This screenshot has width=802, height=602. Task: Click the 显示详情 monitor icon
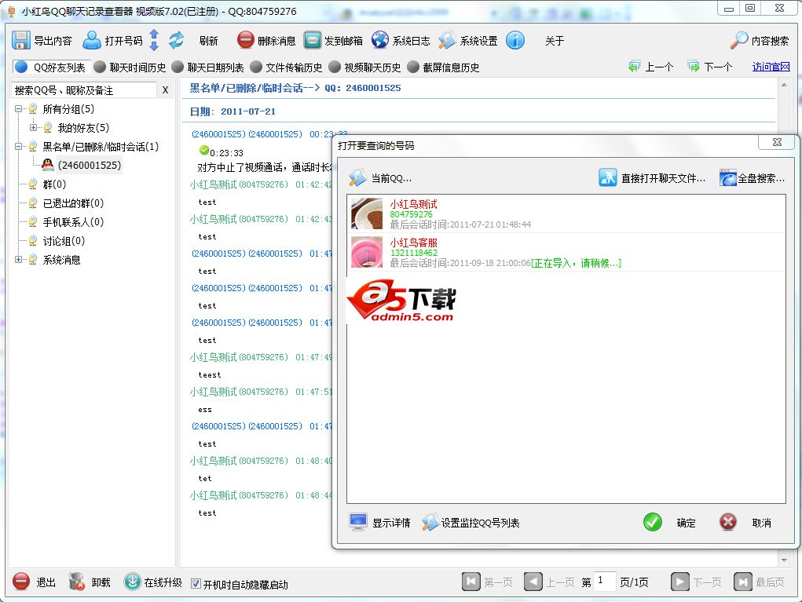[358, 522]
